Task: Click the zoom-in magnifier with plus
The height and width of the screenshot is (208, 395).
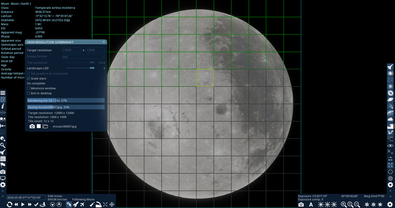Action: 344,205
